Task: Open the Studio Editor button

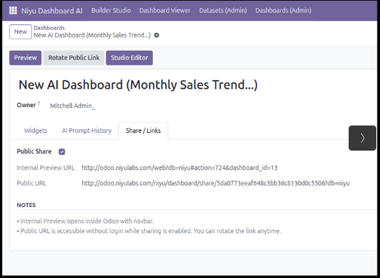Action: point(129,58)
